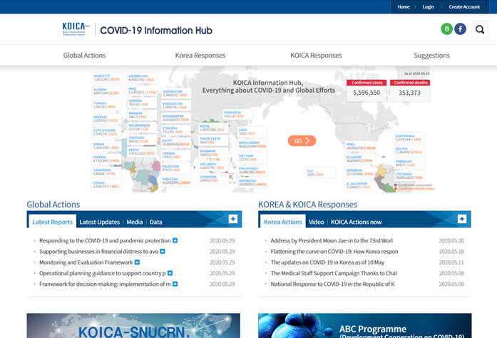Click the green blog B icon
497x338 pixels.
tap(447, 29)
